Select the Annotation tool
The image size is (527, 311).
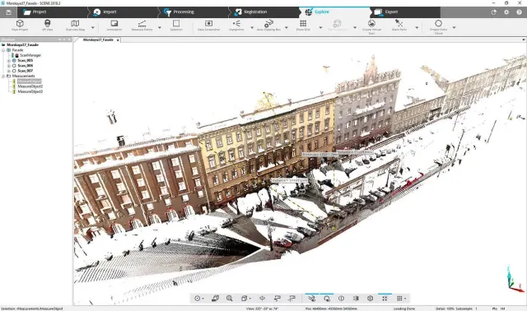point(114,26)
